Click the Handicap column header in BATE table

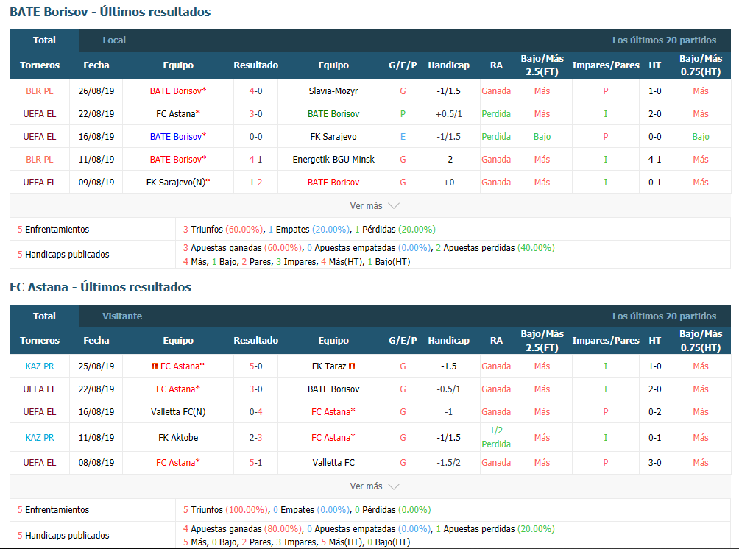point(449,65)
